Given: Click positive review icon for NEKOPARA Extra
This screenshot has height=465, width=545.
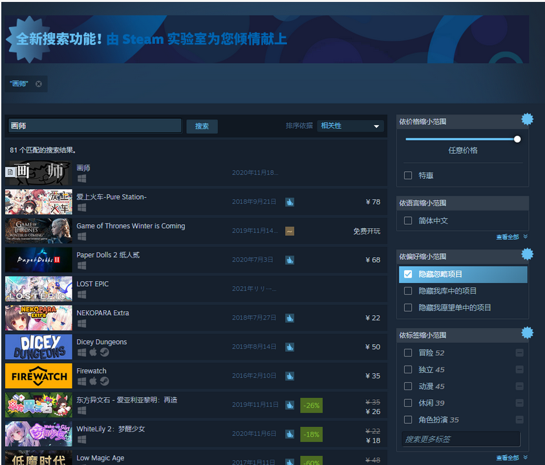Looking at the screenshot, I should [290, 318].
